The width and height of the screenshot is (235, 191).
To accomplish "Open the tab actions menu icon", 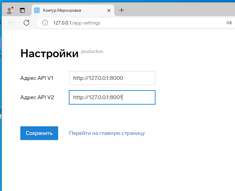I will (x=22, y=10).
